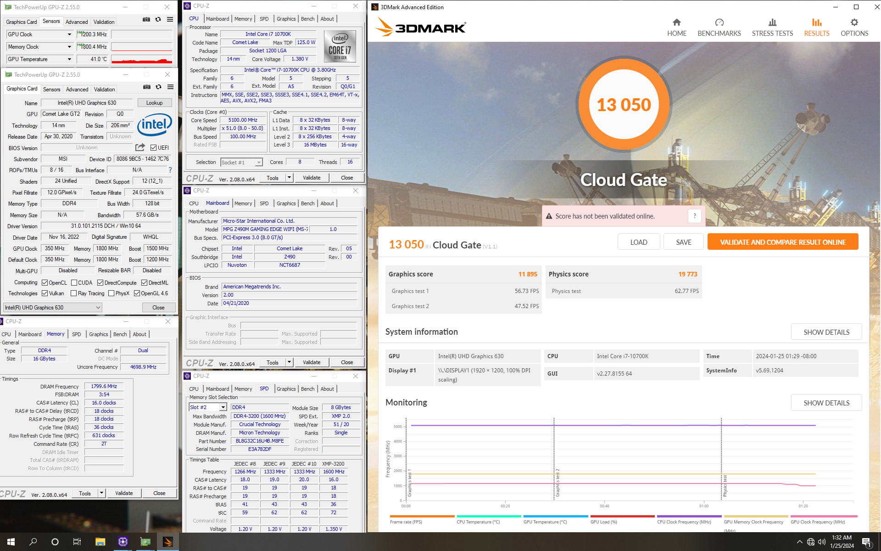Open notification center icon in tray

click(x=866, y=542)
